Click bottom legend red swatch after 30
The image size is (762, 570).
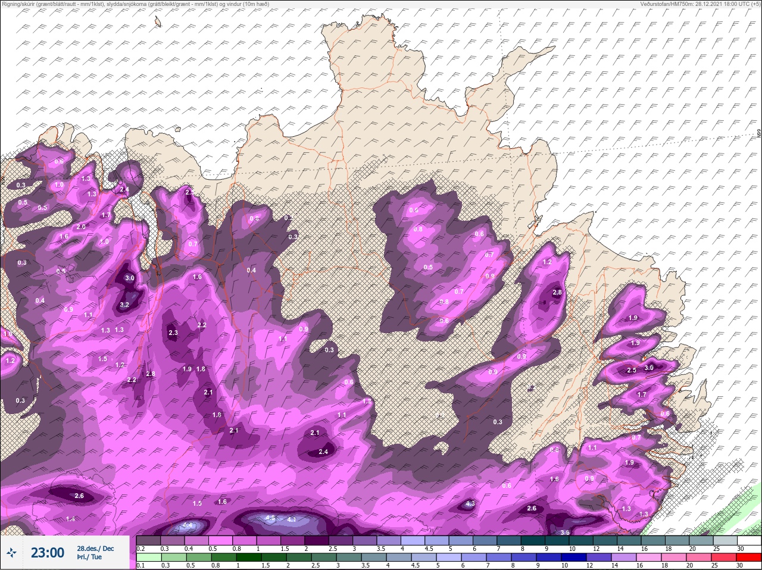pyautogui.click(x=749, y=558)
